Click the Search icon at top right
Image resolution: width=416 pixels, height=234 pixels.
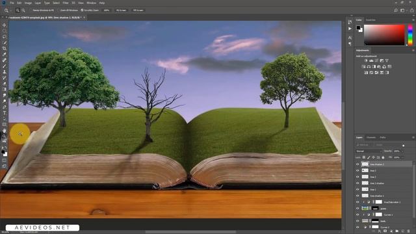click(x=396, y=10)
